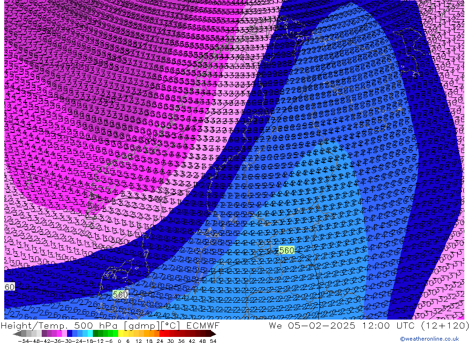Image resolution: width=469 pixels, height=343 pixels.
Task: Click the 560 contour label on the dark blue band
Action: (x=120, y=295)
